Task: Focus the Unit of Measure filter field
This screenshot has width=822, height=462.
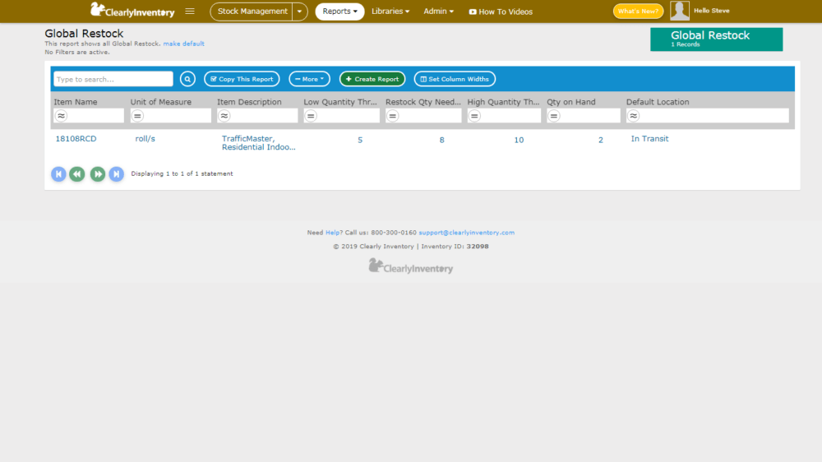Action: click(x=170, y=116)
